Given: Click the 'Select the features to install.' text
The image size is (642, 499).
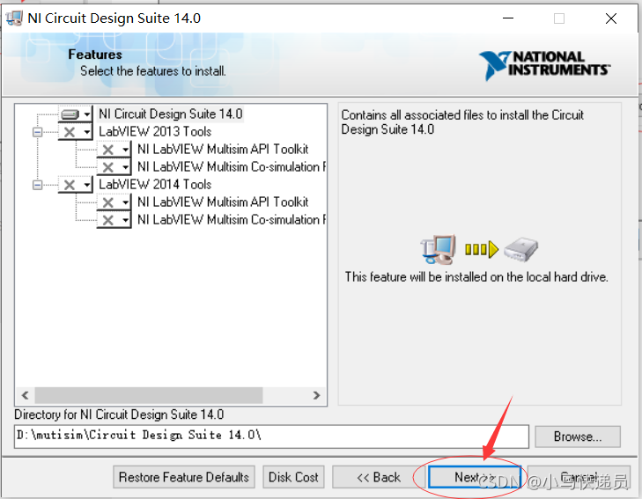Looking at the screenshot, I should tap(152, 70).
